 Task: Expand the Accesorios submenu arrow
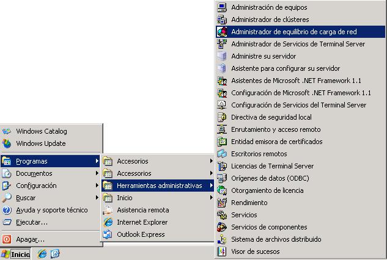pyautogui.click(x=212, y=161)
